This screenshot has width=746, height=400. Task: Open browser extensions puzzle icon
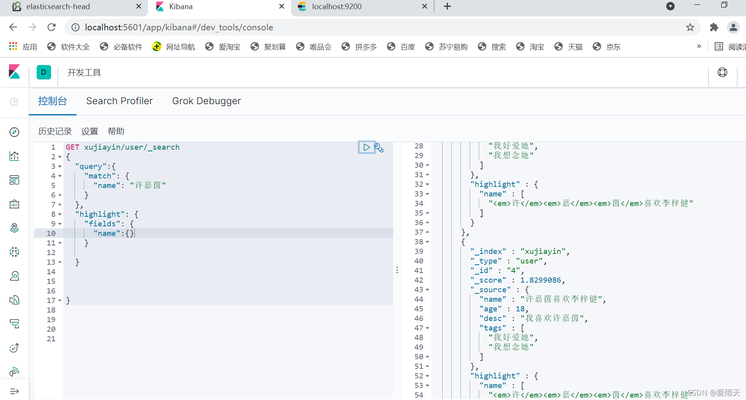(714, 27)
